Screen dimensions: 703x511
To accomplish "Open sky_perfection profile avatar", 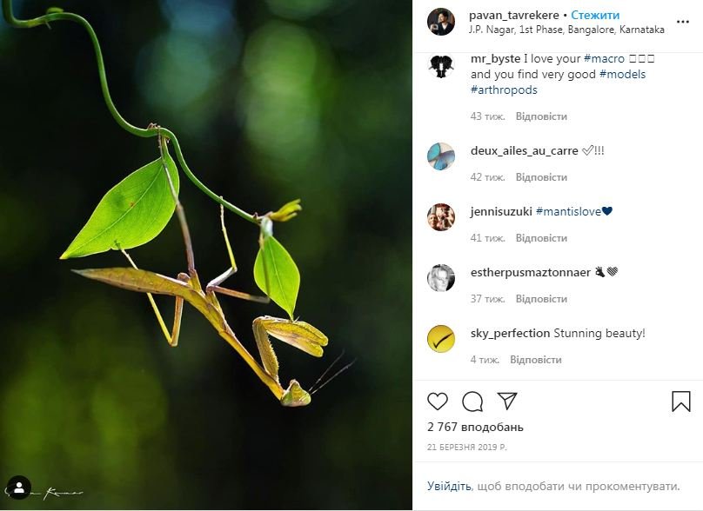I will 441,339.
